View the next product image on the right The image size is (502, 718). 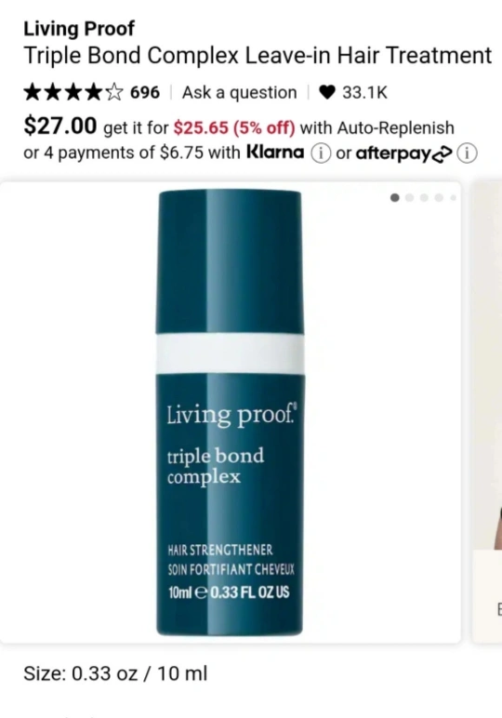click(487, 412)
